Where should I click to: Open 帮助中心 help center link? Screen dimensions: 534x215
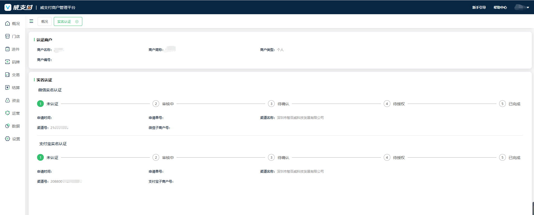pyautogui.click(x=500, y=8)
